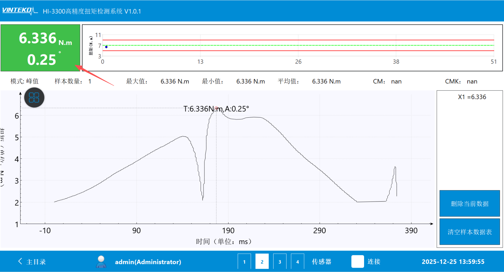This screenshot has height=272, width=504.
Task: Click the round grid menu icon
Action: tap(34, 97)
